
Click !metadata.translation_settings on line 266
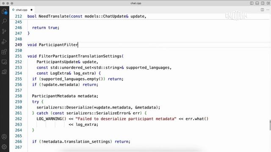coord(76,141)
